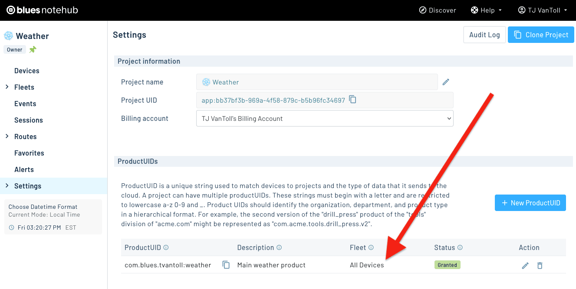Open the Help menu dropdown
Viewport: 576px width, 289px height.
[x=486, y=10]
